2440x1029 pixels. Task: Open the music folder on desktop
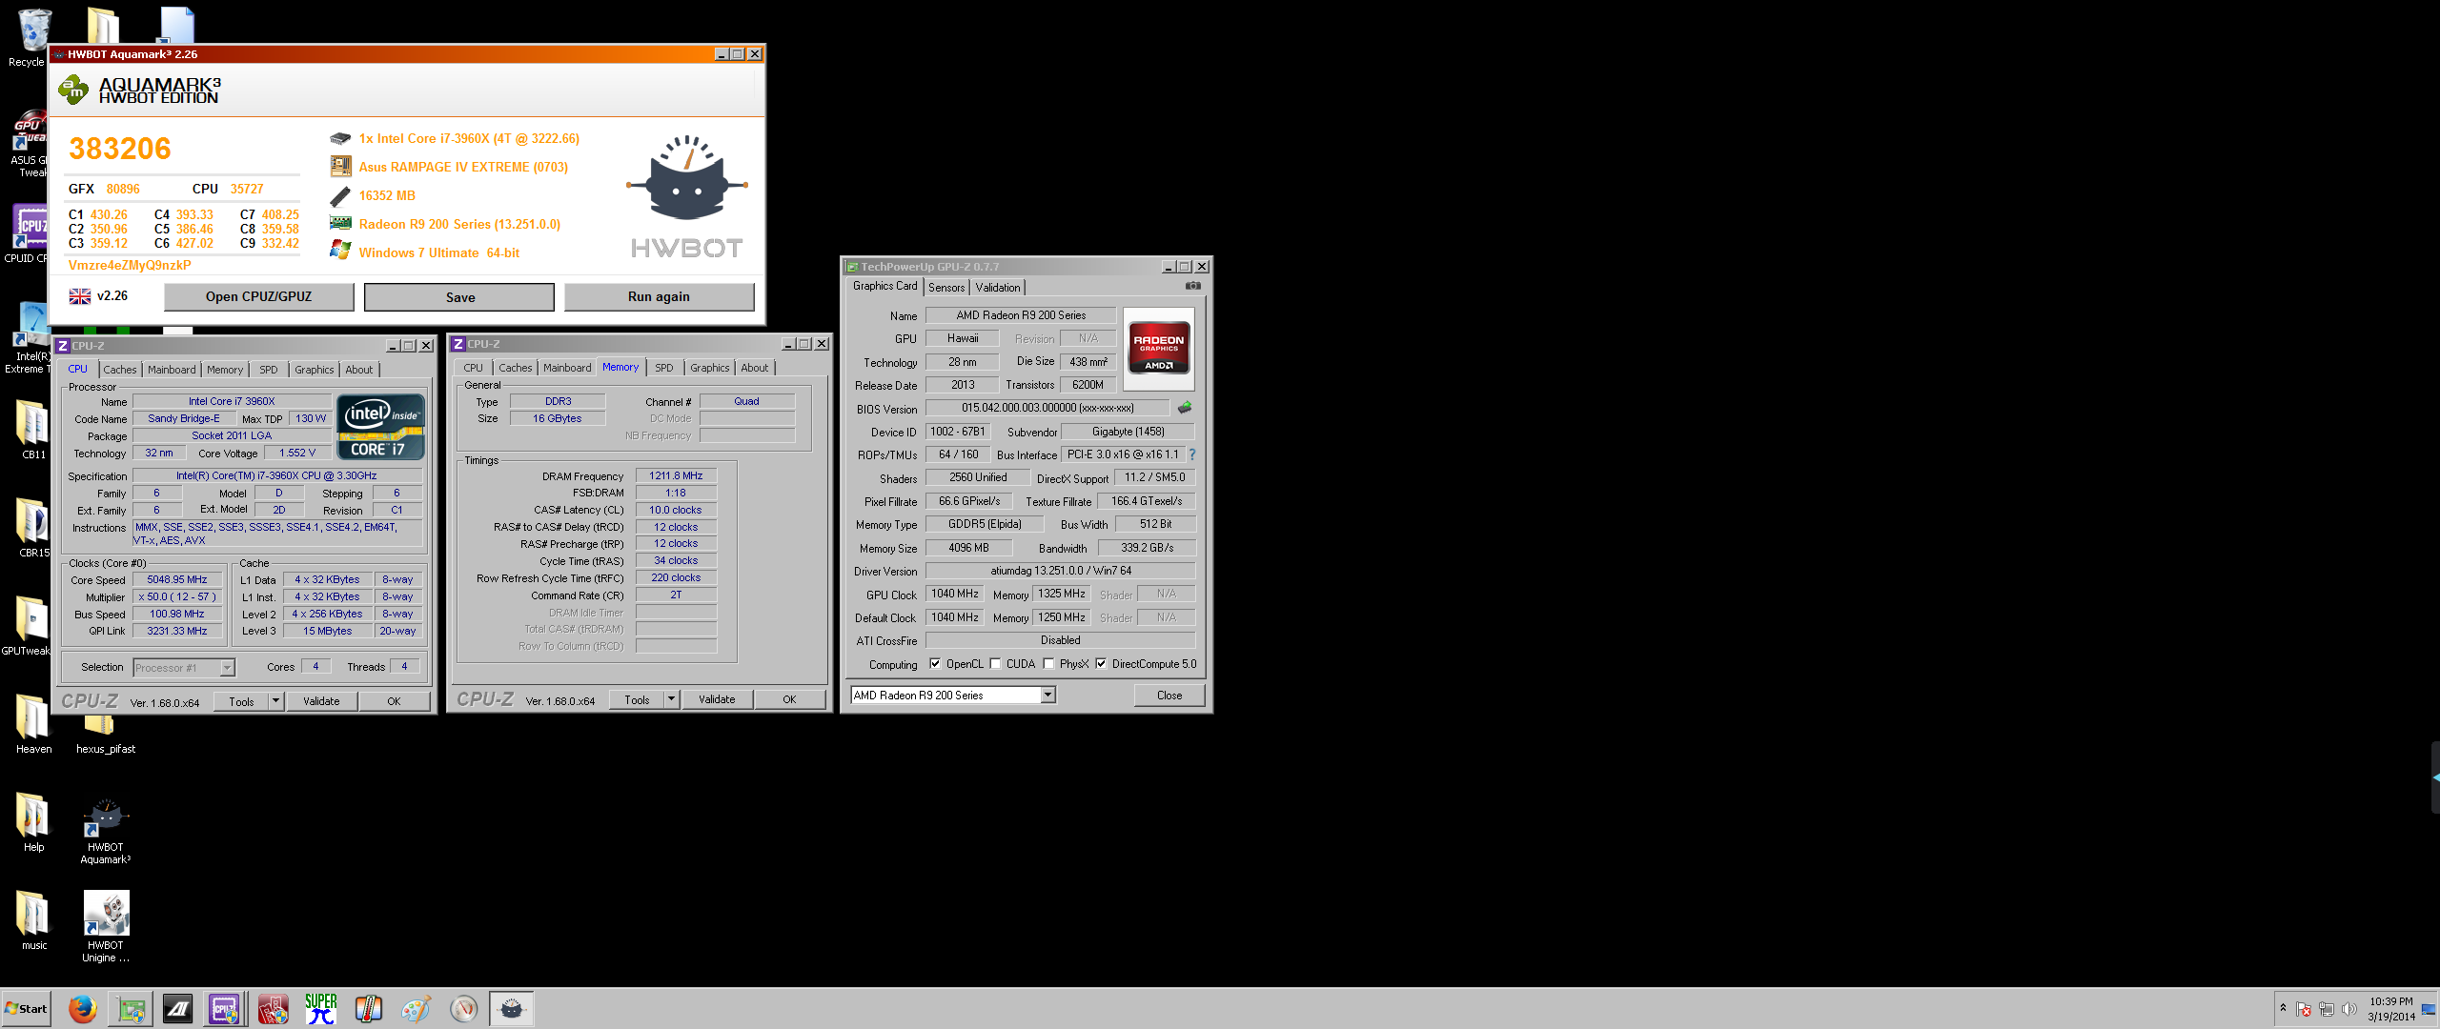(x=33, y=920)
